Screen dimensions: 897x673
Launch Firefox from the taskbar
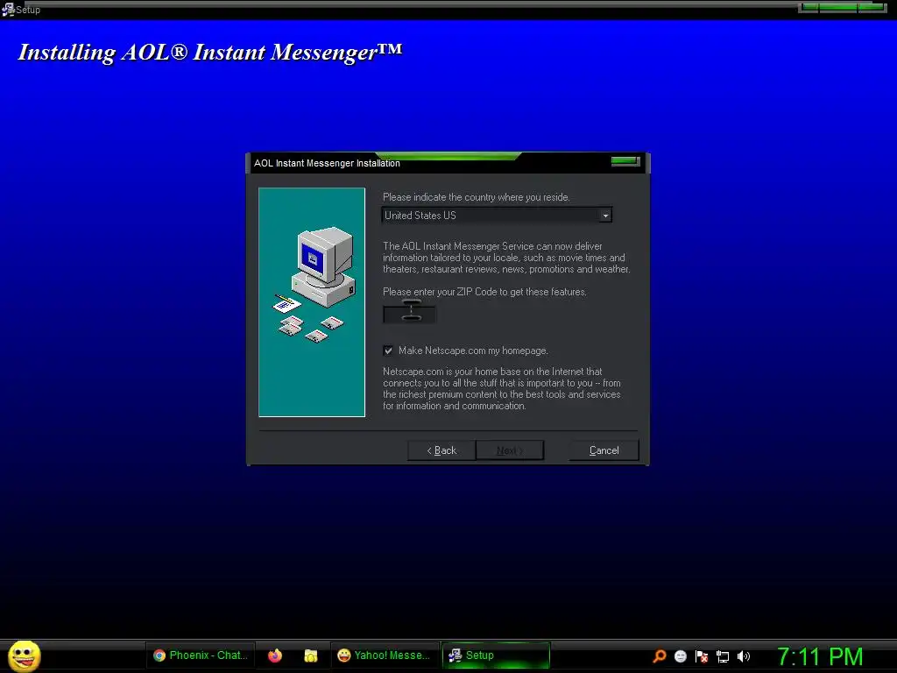pyautogui.click(x=275, y=655)
